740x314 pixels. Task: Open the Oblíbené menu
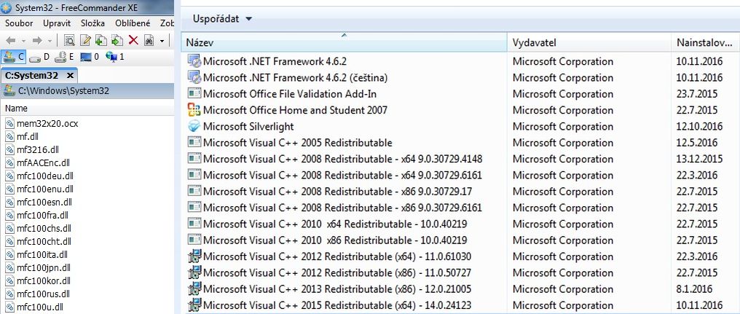(133, 23)
